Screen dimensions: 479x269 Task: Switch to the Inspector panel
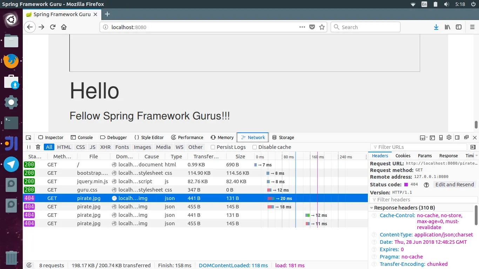pos(51,138)
